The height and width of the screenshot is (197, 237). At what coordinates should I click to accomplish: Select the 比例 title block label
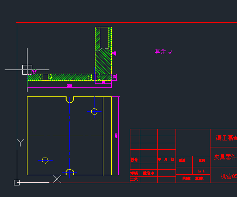(202, 160)
